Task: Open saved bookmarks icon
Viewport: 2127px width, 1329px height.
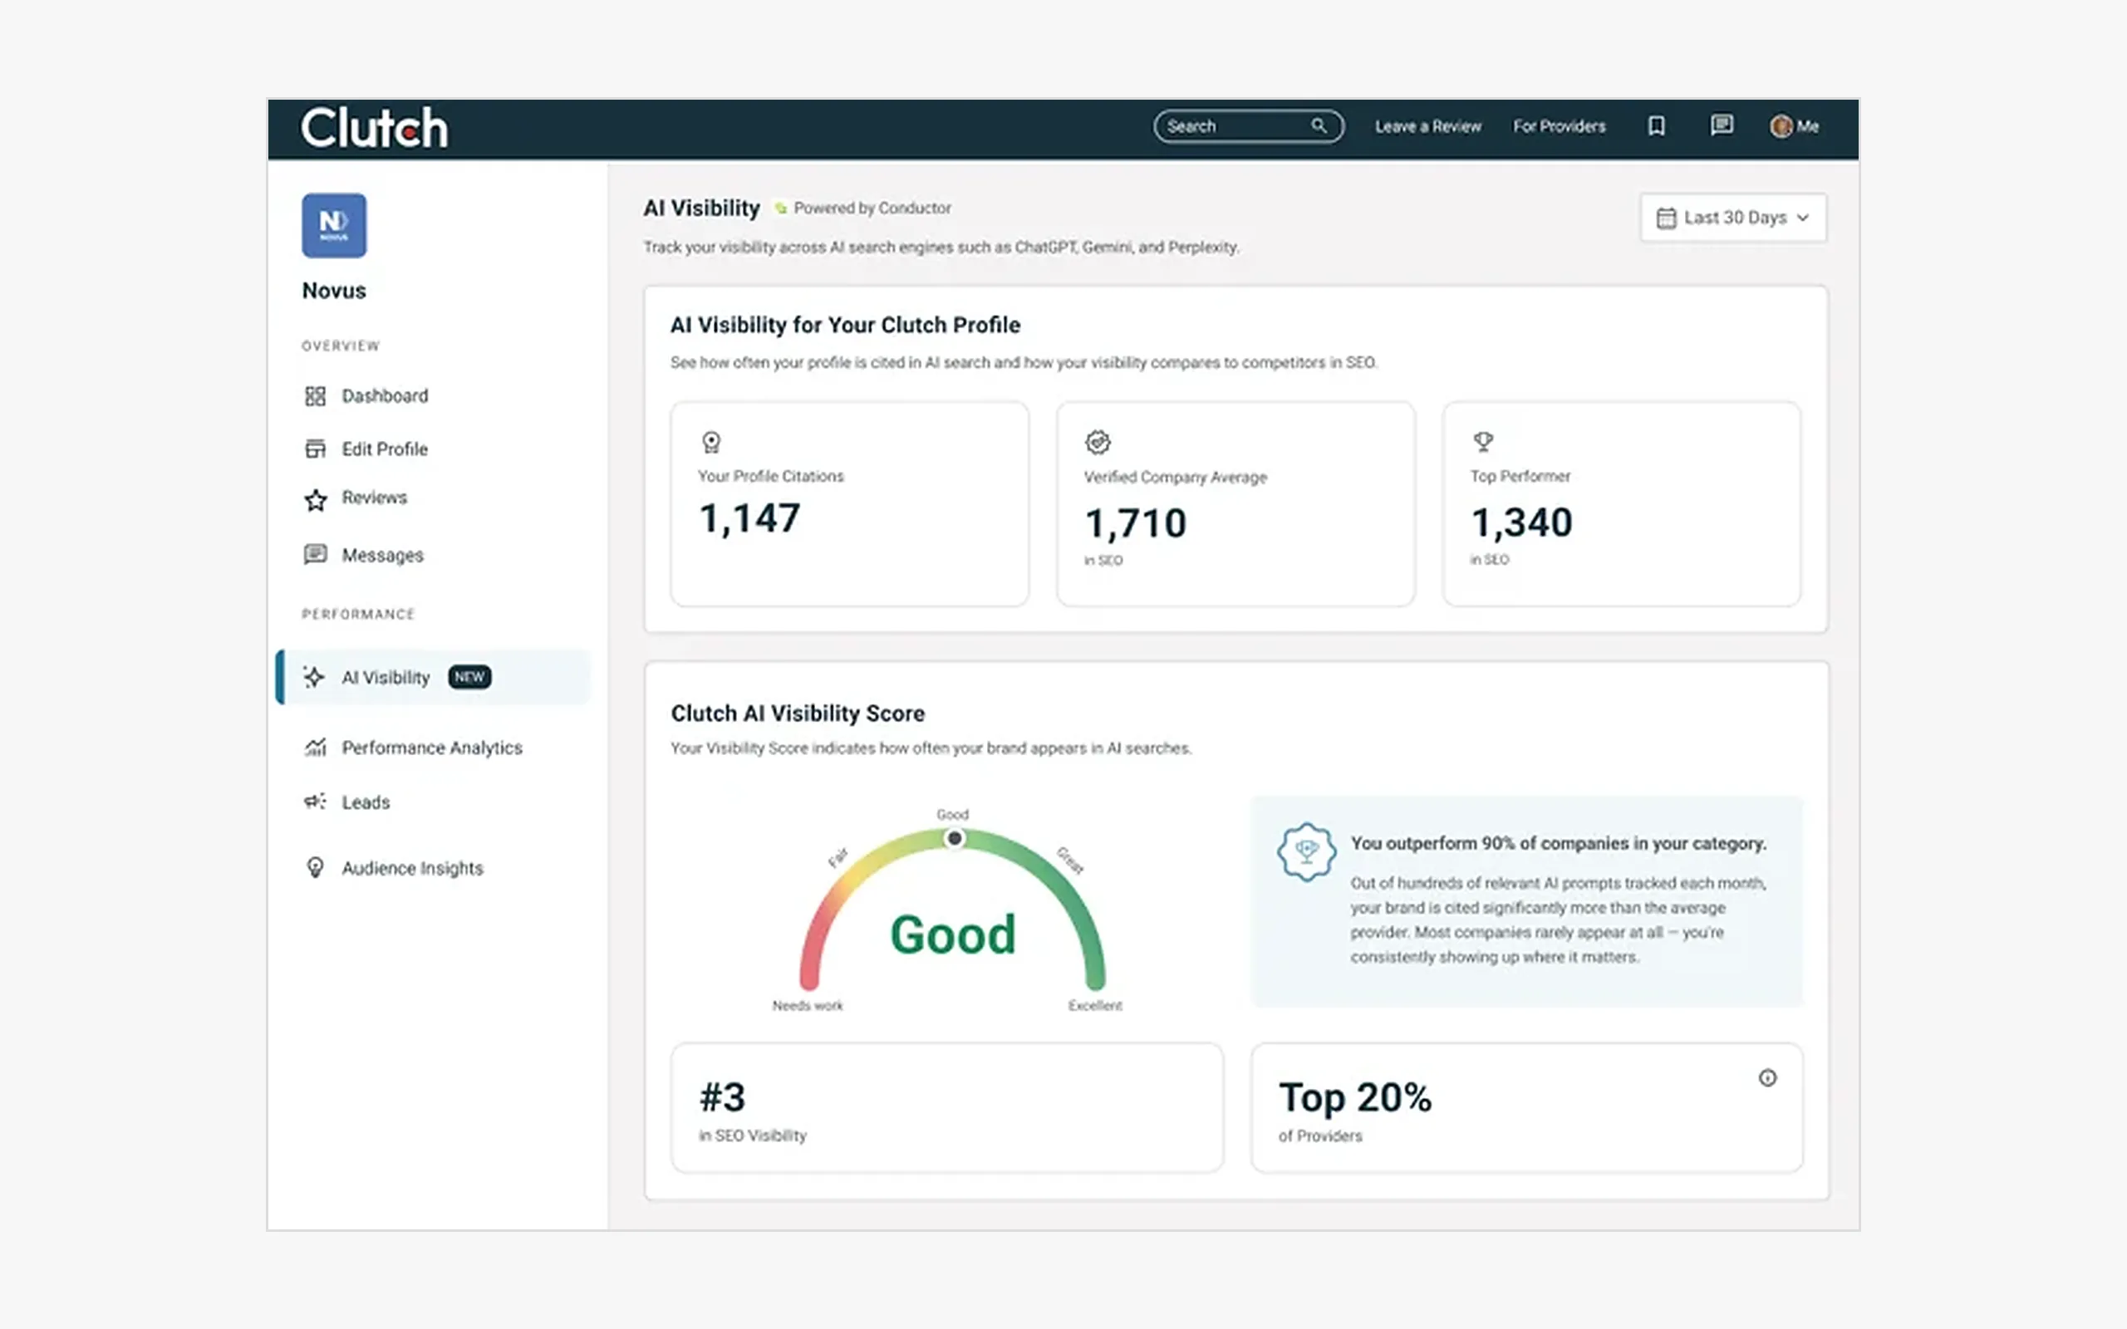Action: [x=1656, y=126]
